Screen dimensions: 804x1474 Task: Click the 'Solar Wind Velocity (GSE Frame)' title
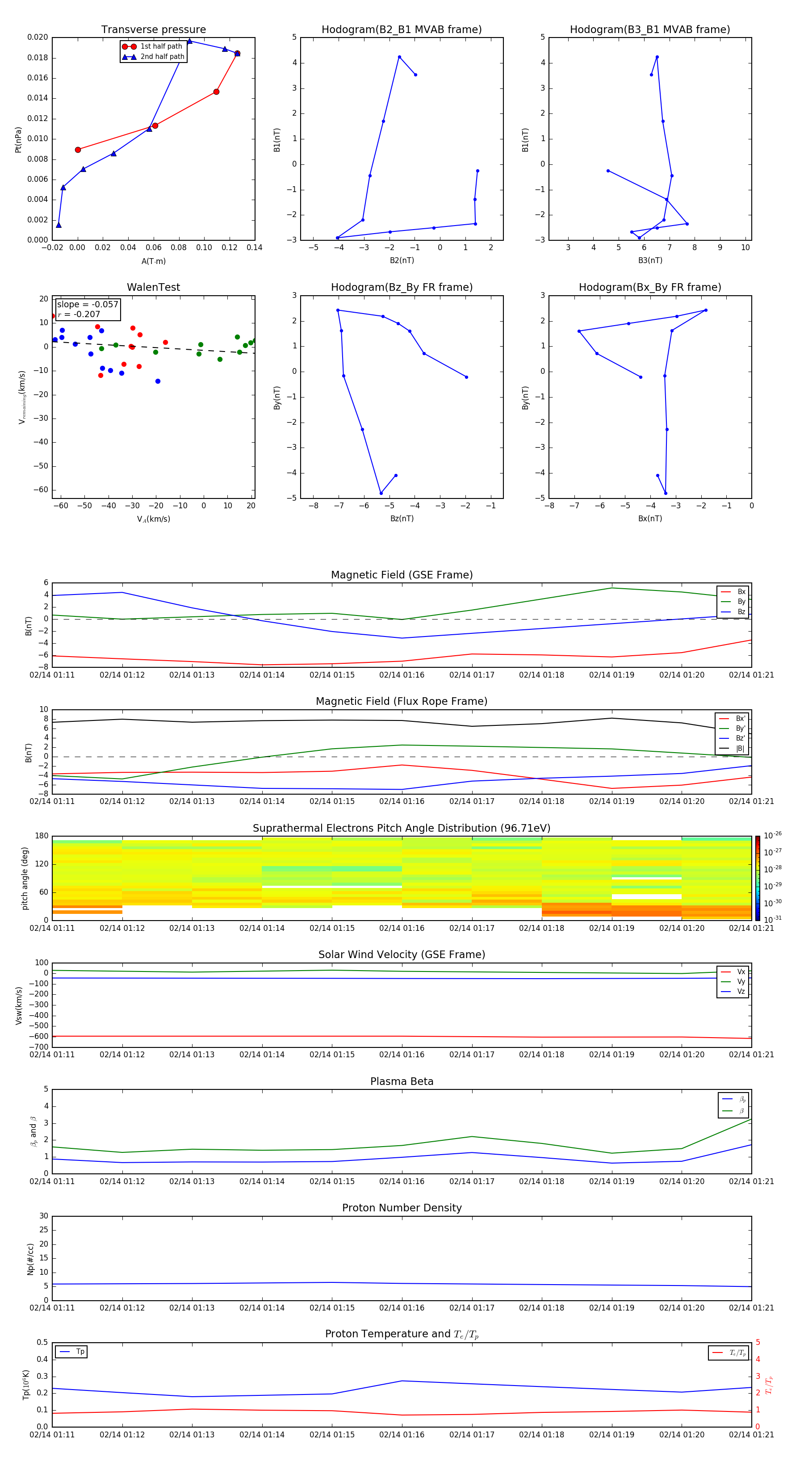point(402,955)
